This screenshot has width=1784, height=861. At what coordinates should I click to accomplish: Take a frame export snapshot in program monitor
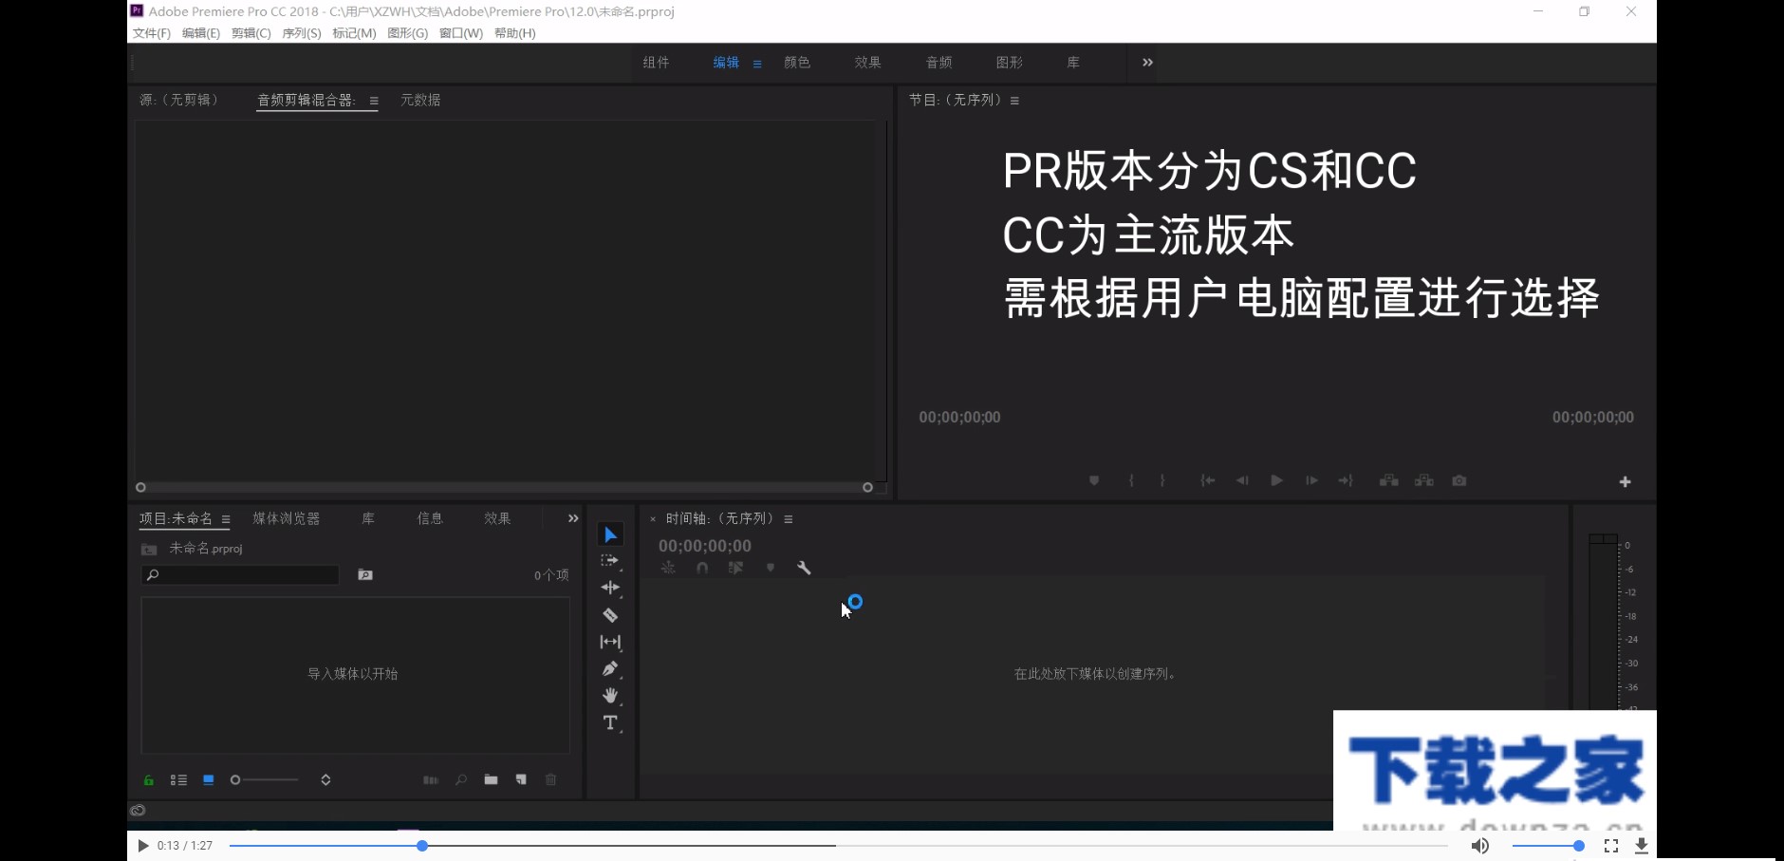pyautogui.click(x=1459, y=480)
